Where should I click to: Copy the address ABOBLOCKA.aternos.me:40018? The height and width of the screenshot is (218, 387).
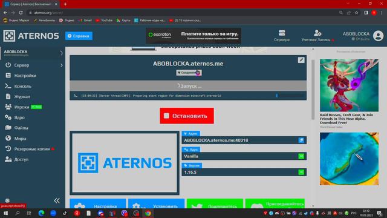point(301,140)
